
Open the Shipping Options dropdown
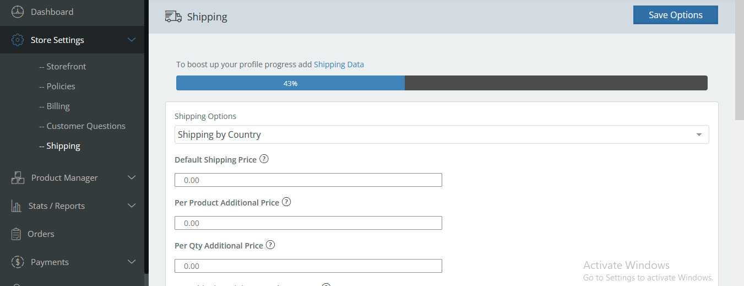[x=442, y=134]
